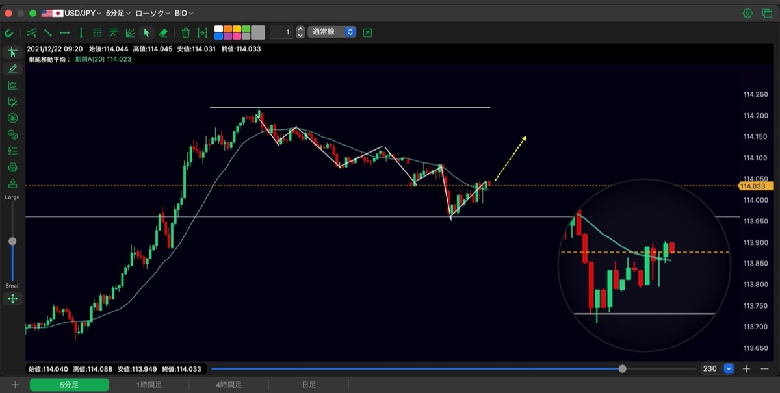Toggle the crosshair cursor sidebar tool
This screenshot has width=780, height=393.
tap(12, 53)
